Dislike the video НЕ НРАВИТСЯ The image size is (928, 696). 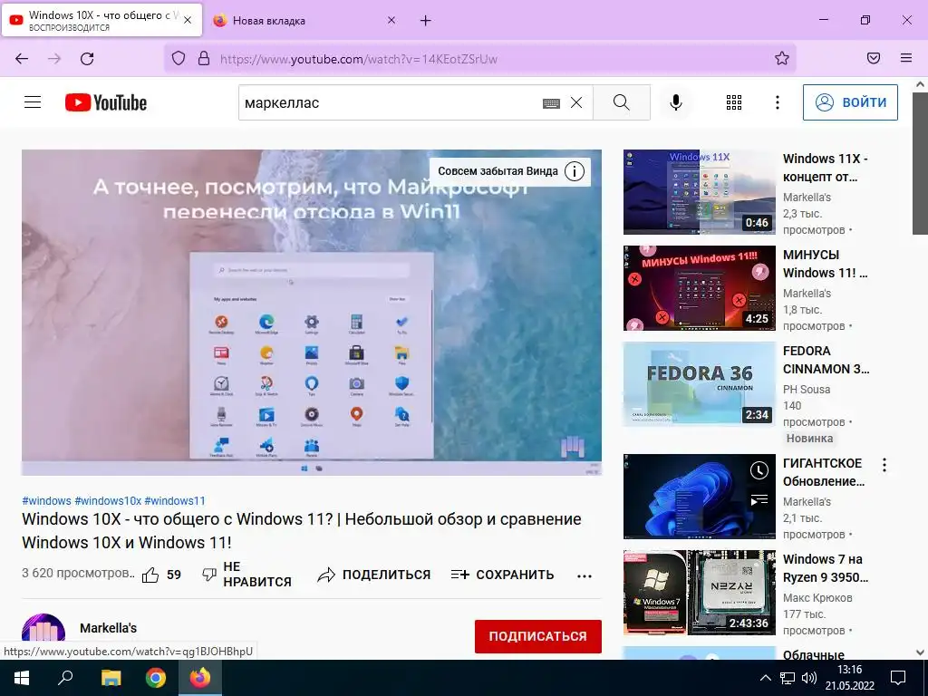click(246, 575)
